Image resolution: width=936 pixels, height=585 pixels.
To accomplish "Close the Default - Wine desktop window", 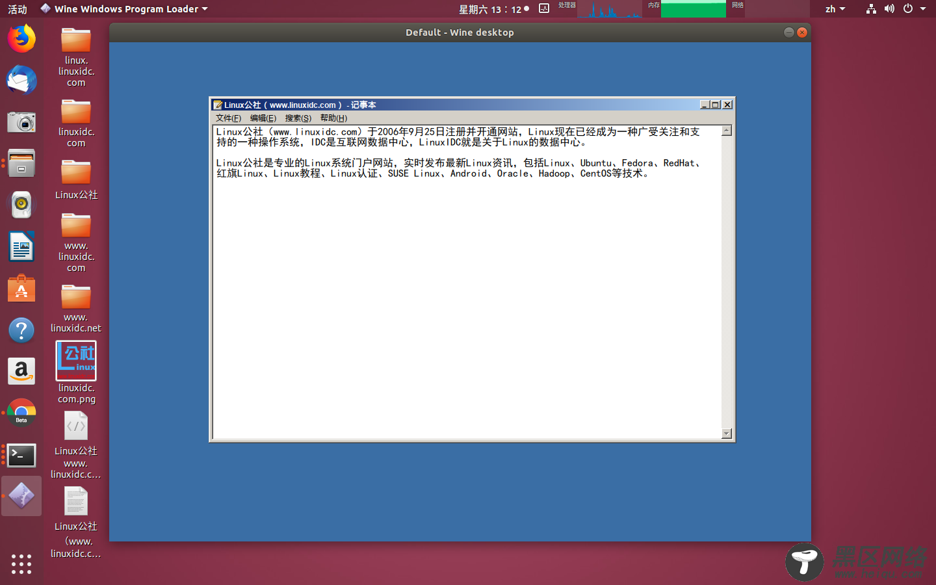I will [802, 32].
